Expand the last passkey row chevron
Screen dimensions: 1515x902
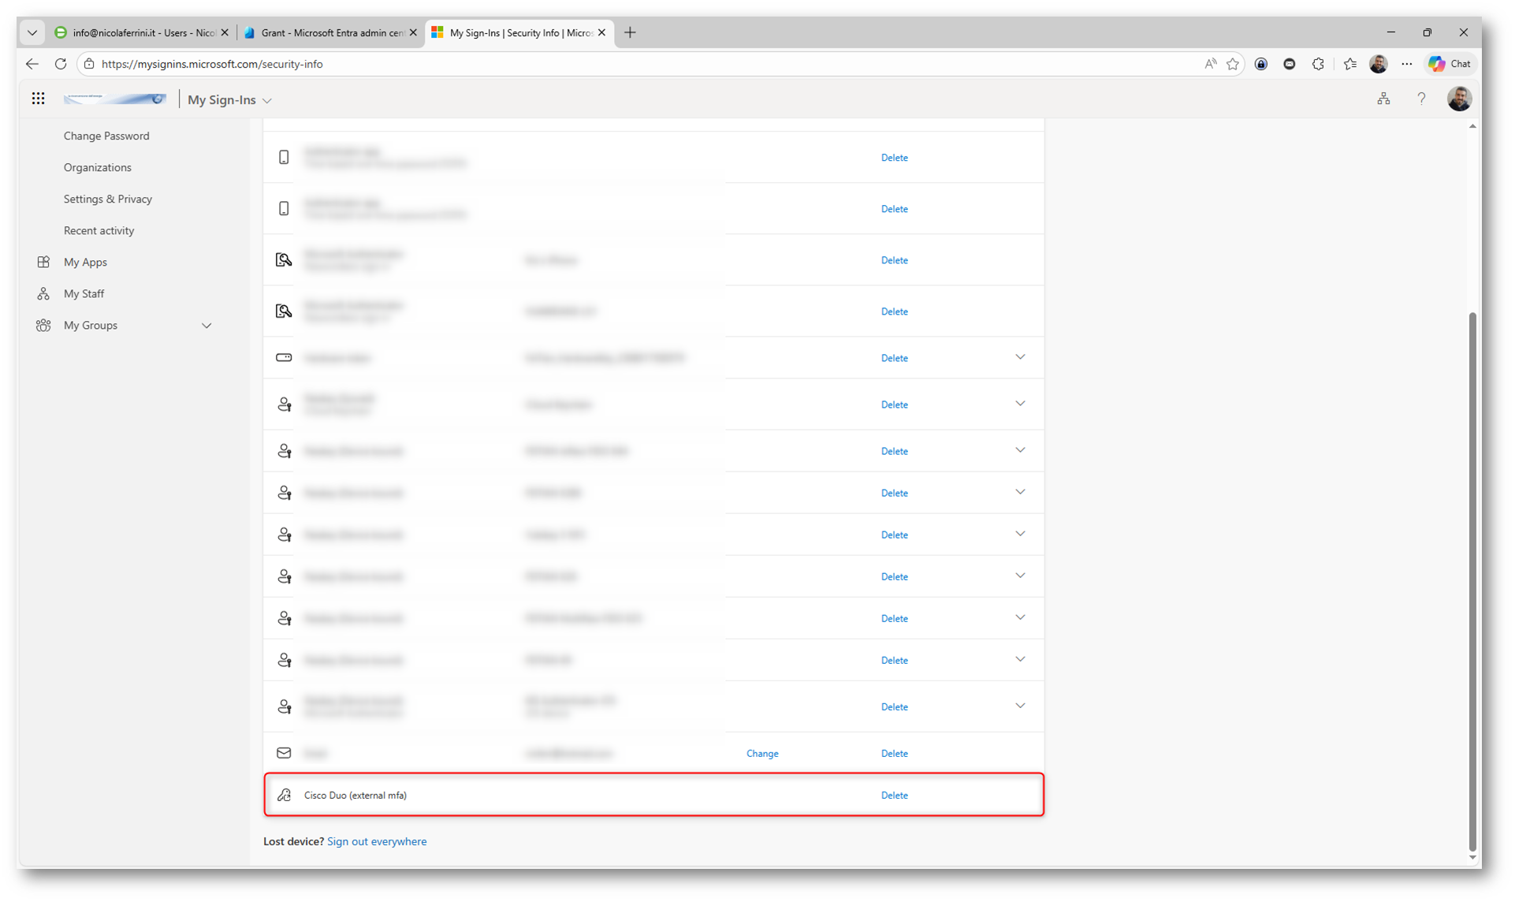1020,706
